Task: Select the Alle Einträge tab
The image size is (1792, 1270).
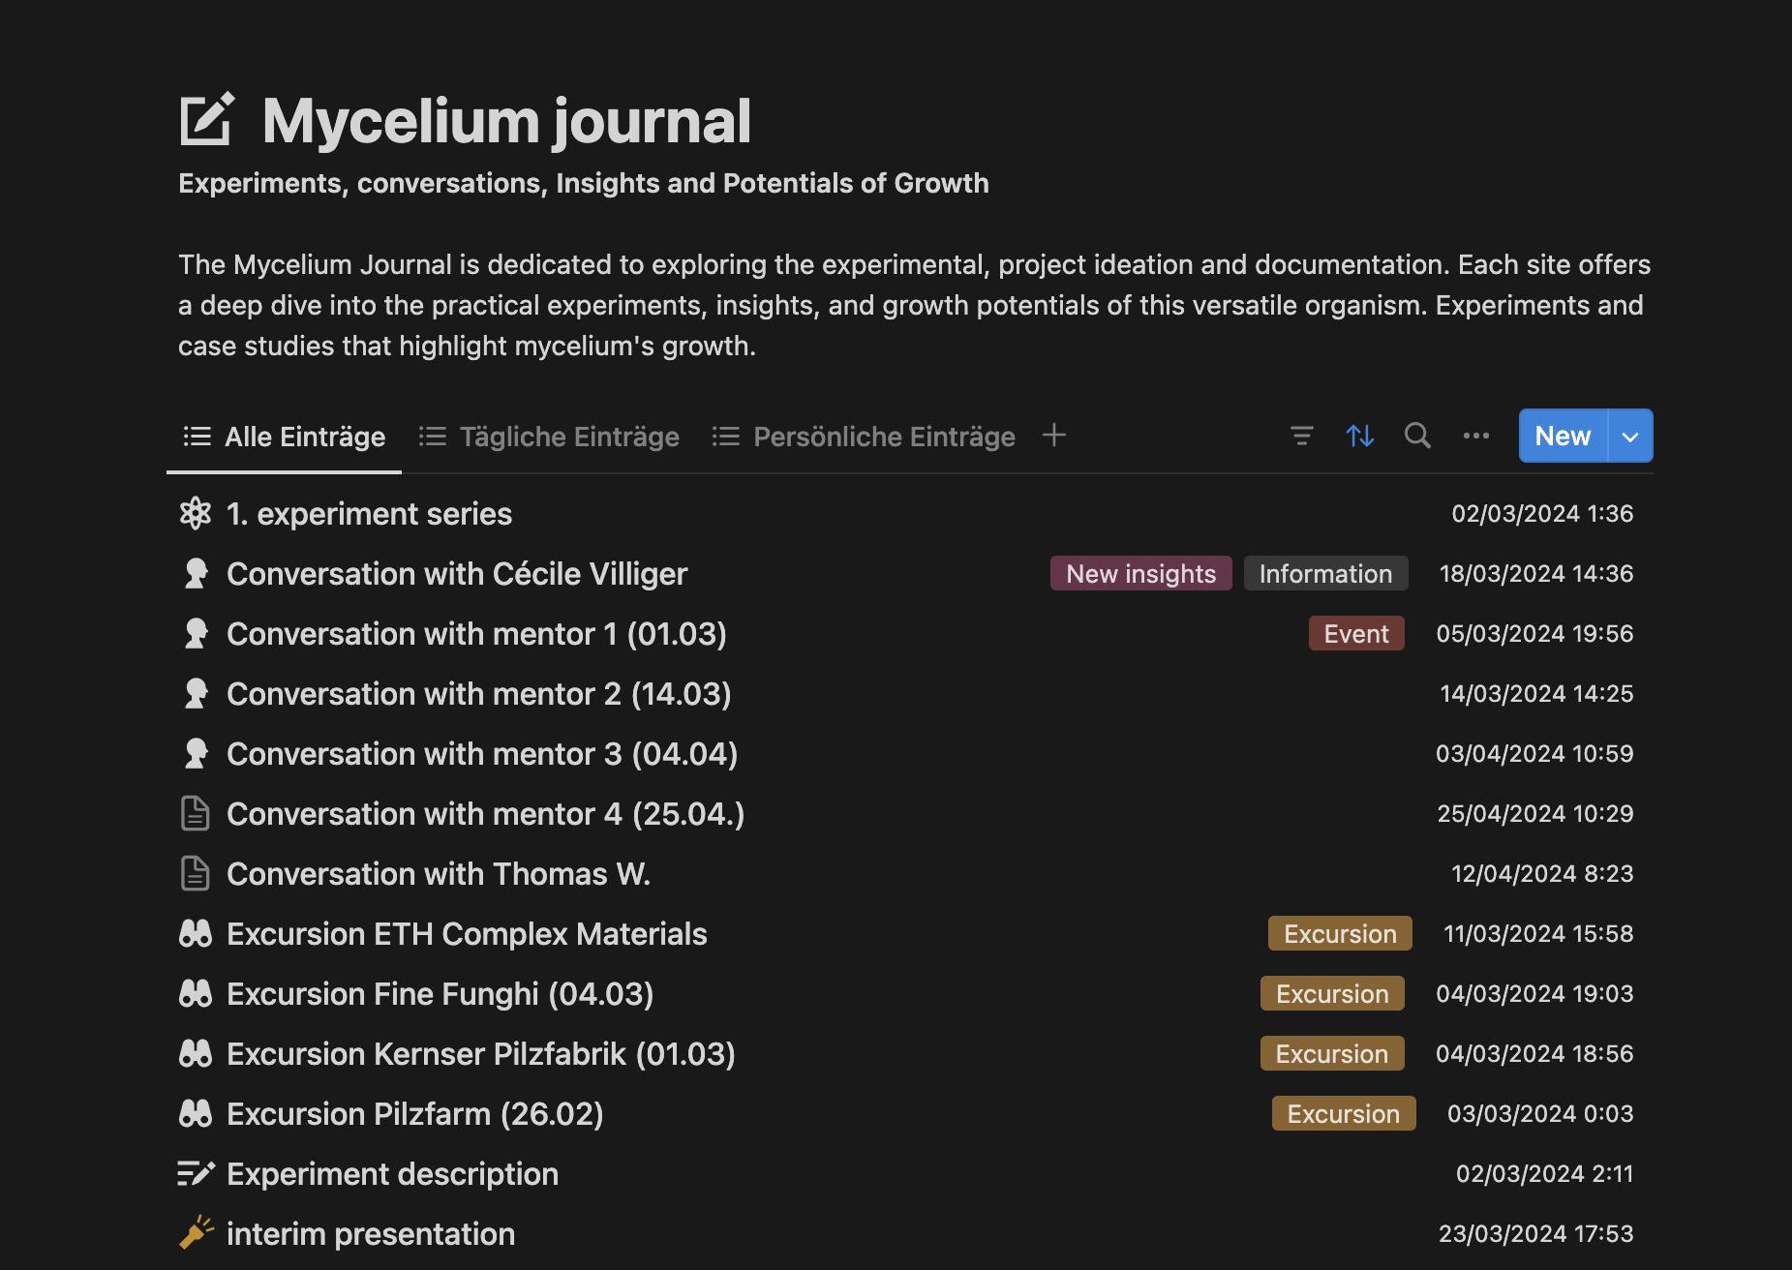Action: 285,438
